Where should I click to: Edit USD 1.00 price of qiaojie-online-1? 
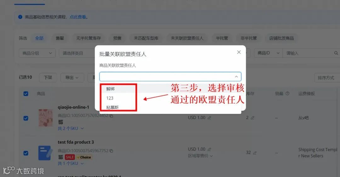tap(209, 118)
